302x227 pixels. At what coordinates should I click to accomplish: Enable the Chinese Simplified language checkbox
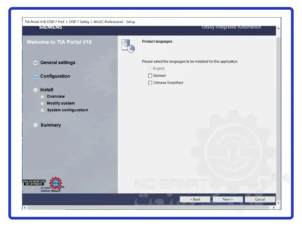click(150, 83)
